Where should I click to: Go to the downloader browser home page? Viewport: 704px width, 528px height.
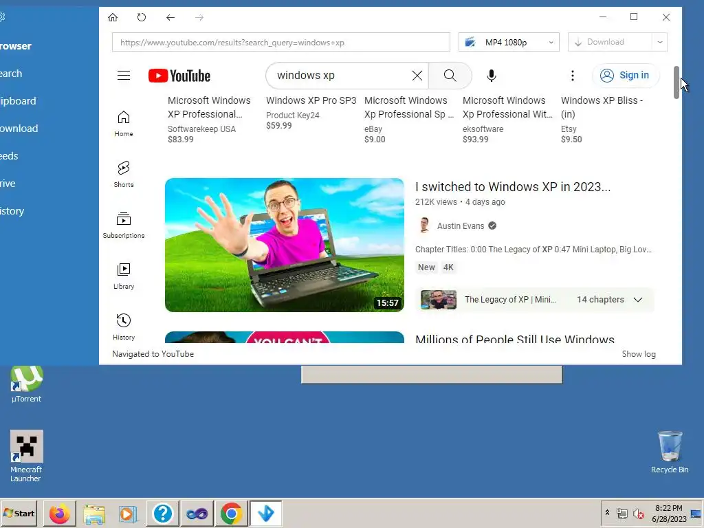tap(113, 17)
